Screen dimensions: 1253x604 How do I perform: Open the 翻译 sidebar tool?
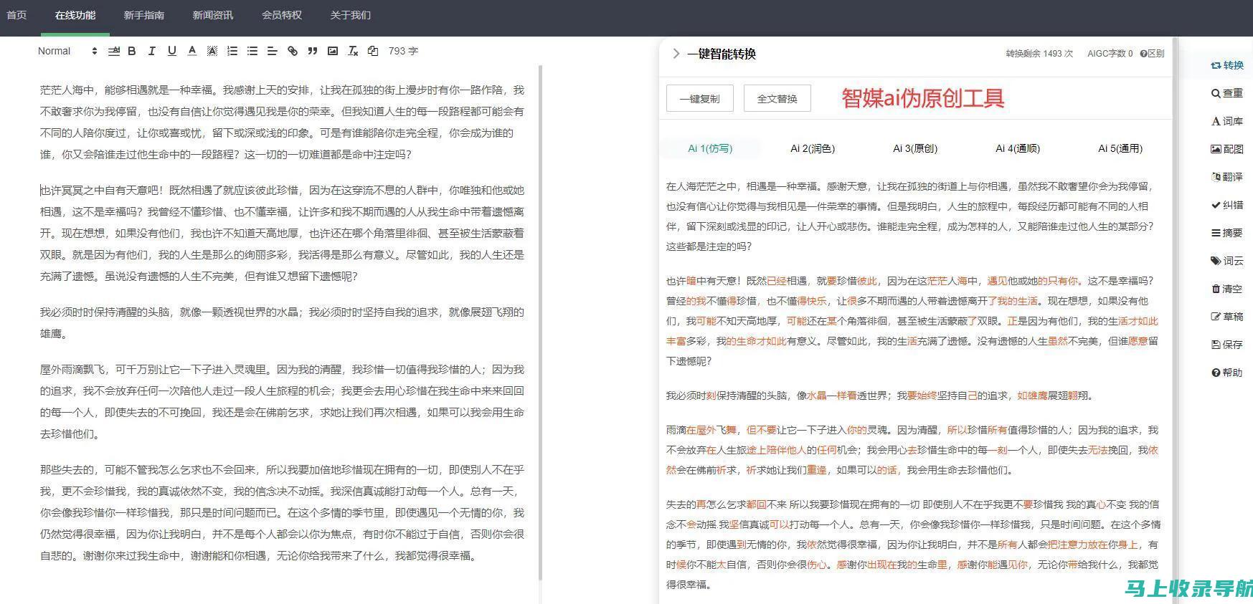tap(1227, 177)
